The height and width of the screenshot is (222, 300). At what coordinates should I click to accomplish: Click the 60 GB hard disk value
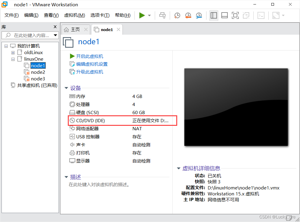(139, 113)
